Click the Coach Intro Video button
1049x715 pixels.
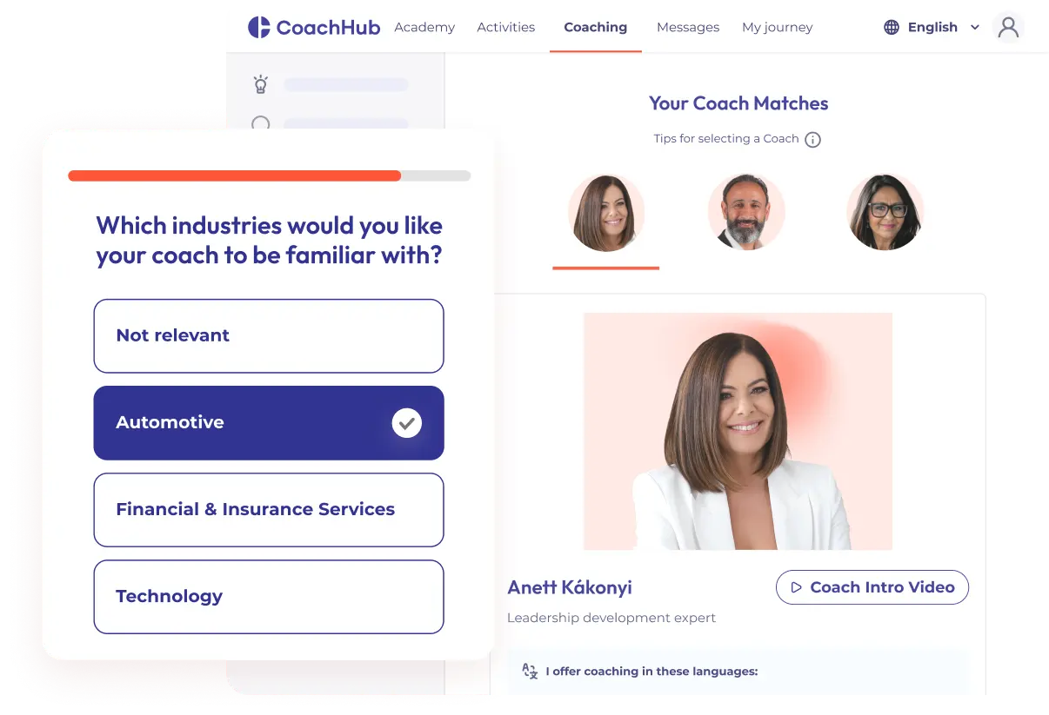[x=872, y=587]
